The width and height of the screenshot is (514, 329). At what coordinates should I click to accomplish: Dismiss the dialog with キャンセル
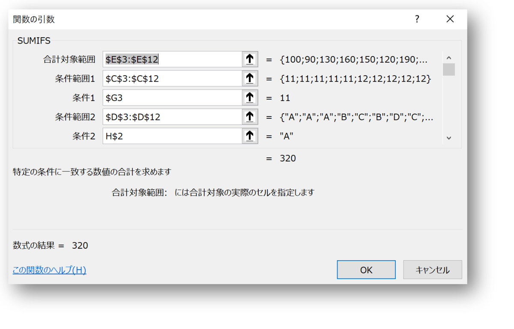432,270
